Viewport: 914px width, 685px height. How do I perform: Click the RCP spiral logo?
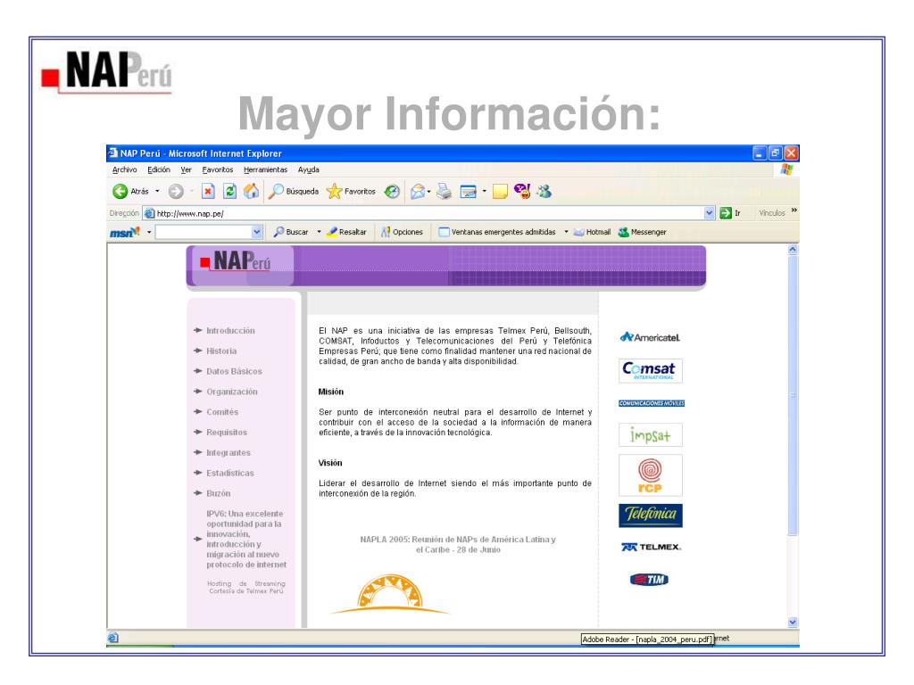click(651, 475)
